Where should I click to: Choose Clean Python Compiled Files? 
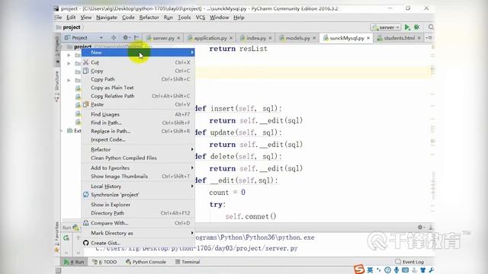coord(138,158)
